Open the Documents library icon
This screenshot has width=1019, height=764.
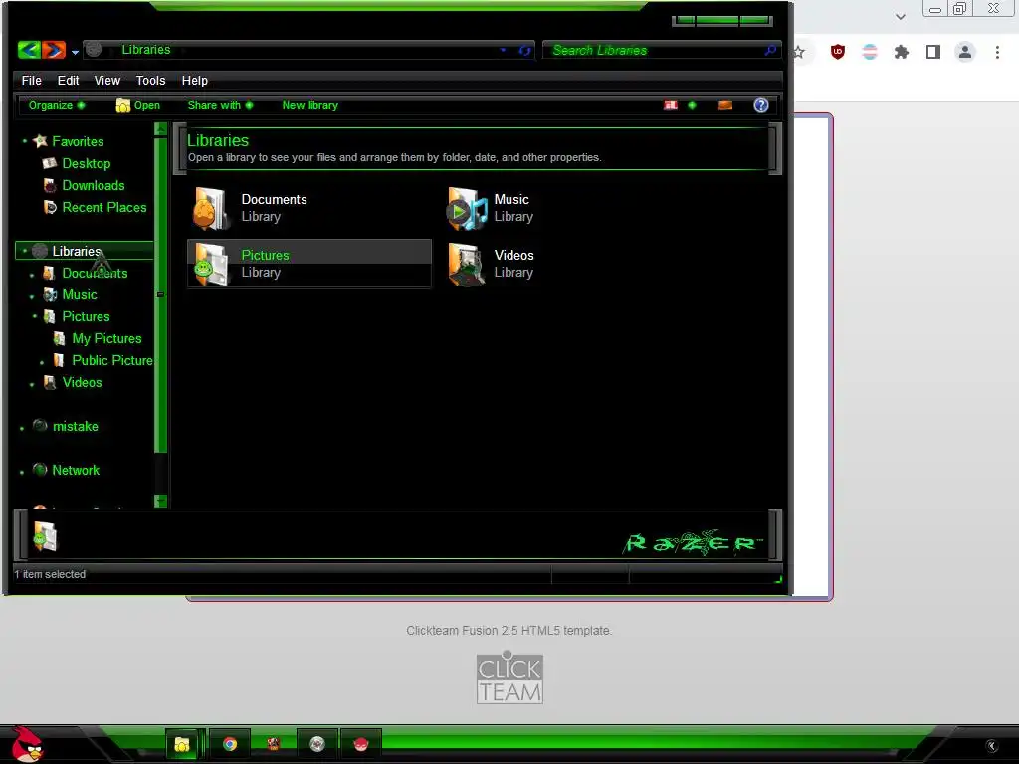(210, 208)
